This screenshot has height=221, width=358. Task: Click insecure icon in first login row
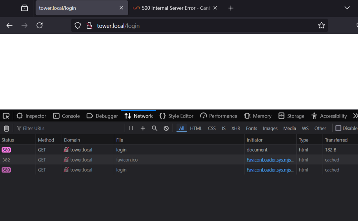(66, 149)
